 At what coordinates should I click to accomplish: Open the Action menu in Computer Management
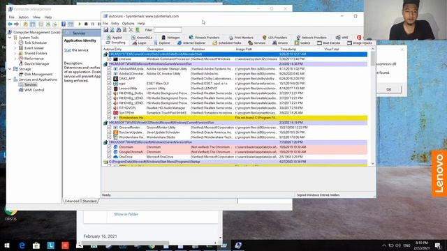23,17
